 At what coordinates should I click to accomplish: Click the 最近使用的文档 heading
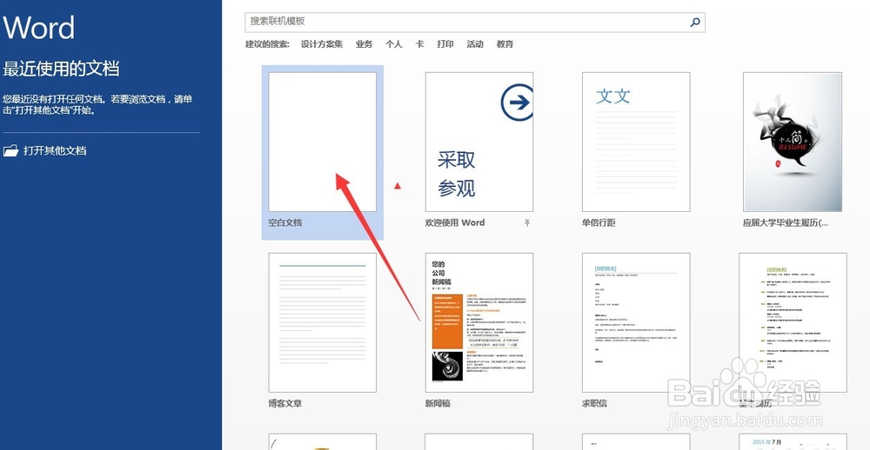pos(61,69)
